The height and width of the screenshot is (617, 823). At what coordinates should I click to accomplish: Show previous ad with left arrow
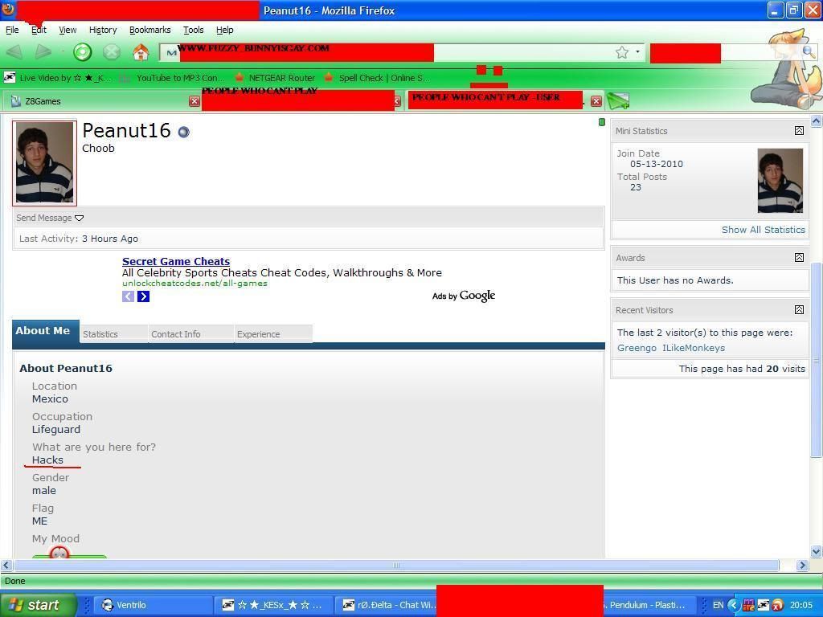click(129, 296)
